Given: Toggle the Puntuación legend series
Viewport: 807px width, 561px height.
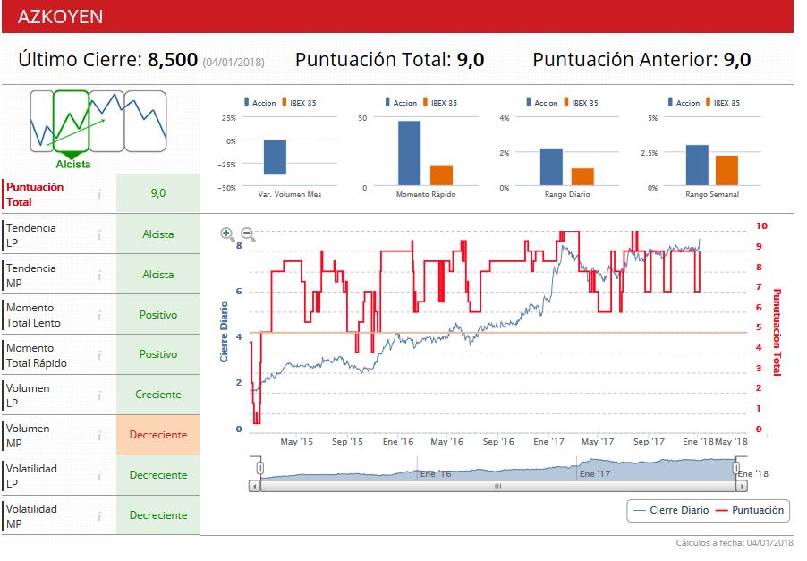Looking at the screenshot, I should click(750, 510).
